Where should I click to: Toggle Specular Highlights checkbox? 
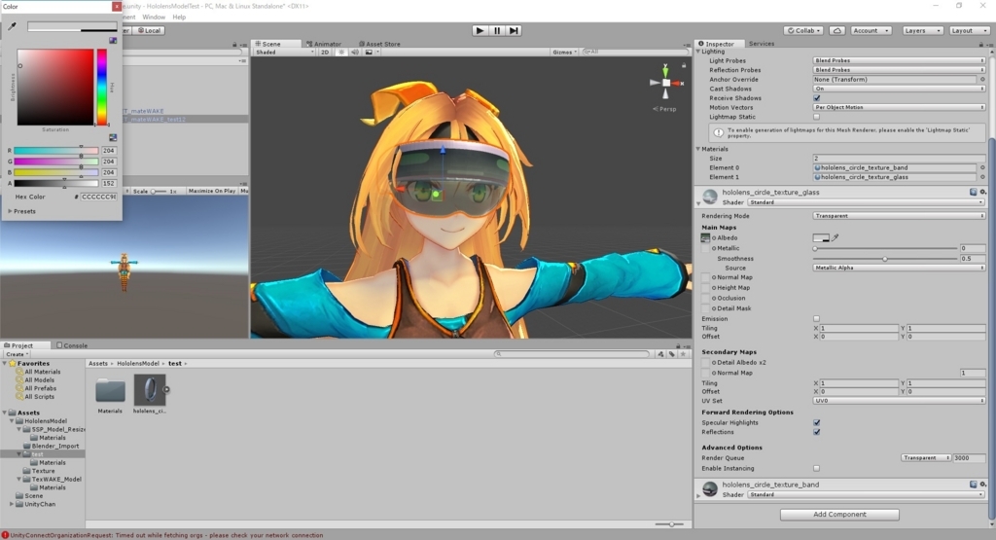tap(817, 422)
